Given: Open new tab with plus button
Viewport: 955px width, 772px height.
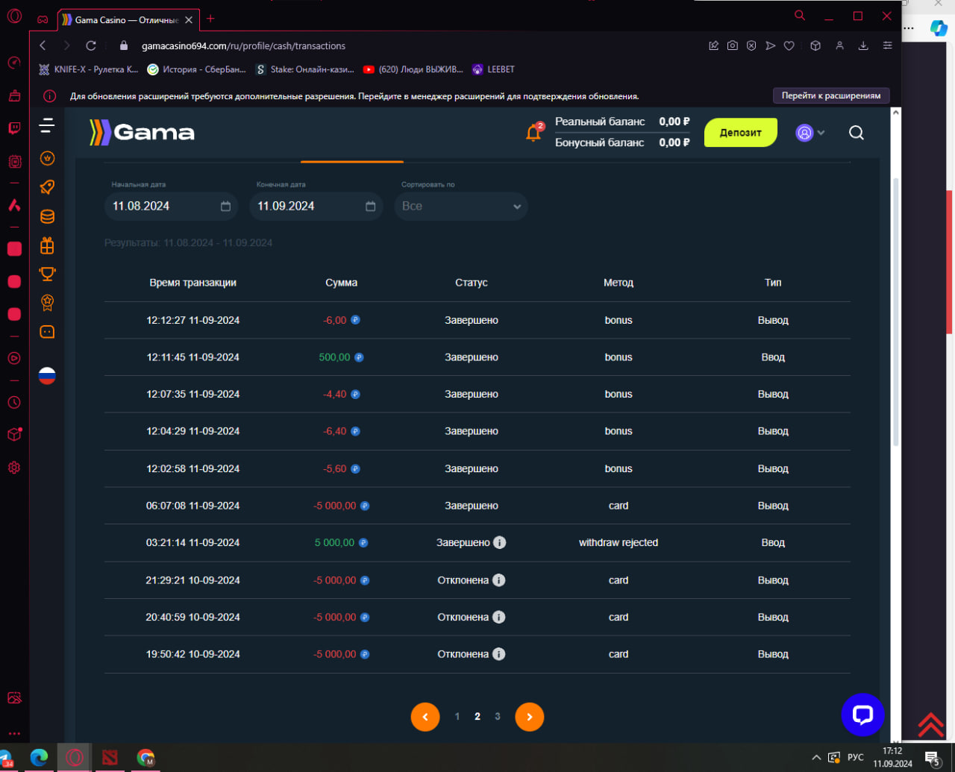Looking at the screenshot, I should click(210, 19).
